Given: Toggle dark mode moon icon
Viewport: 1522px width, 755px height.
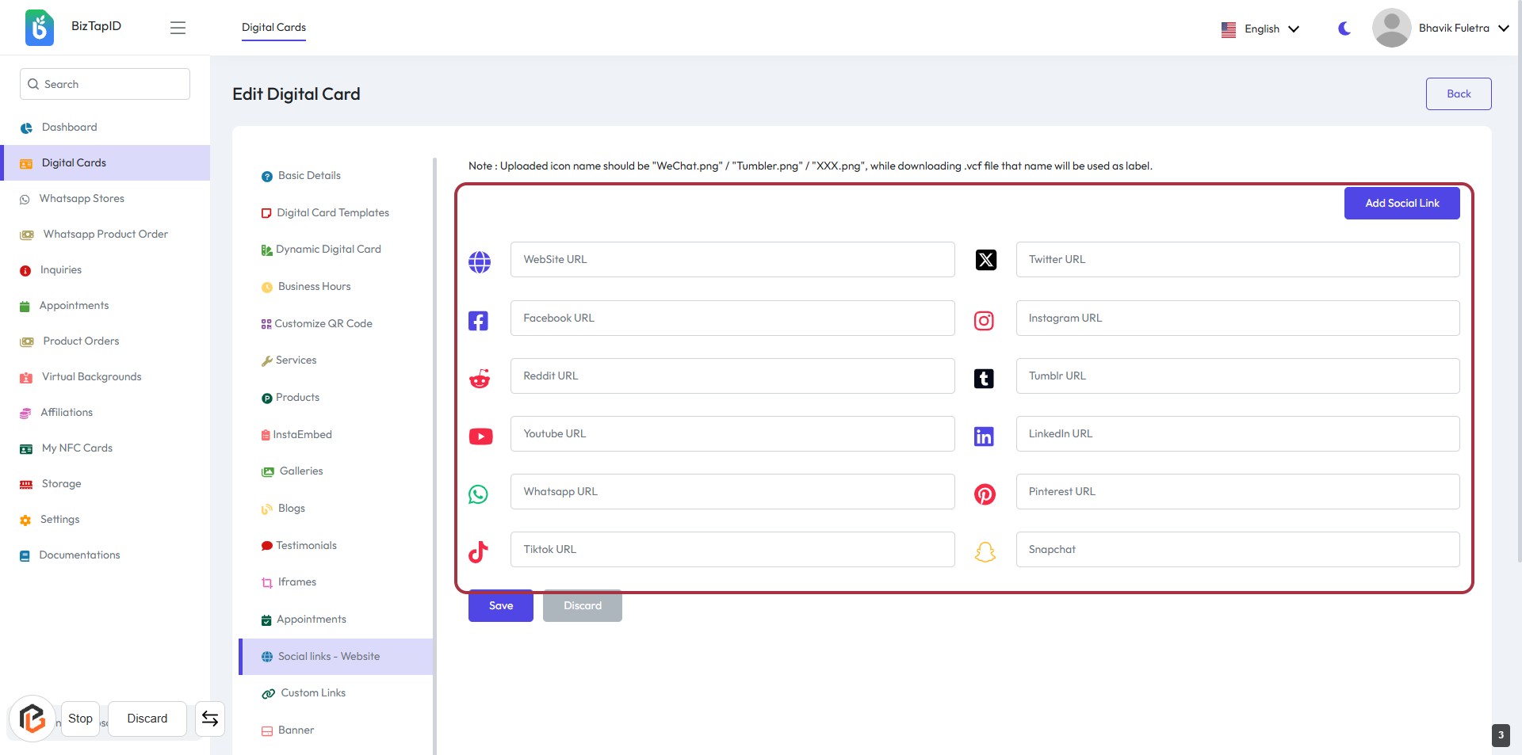Looking at the screenshot, I should point(1344,29).
